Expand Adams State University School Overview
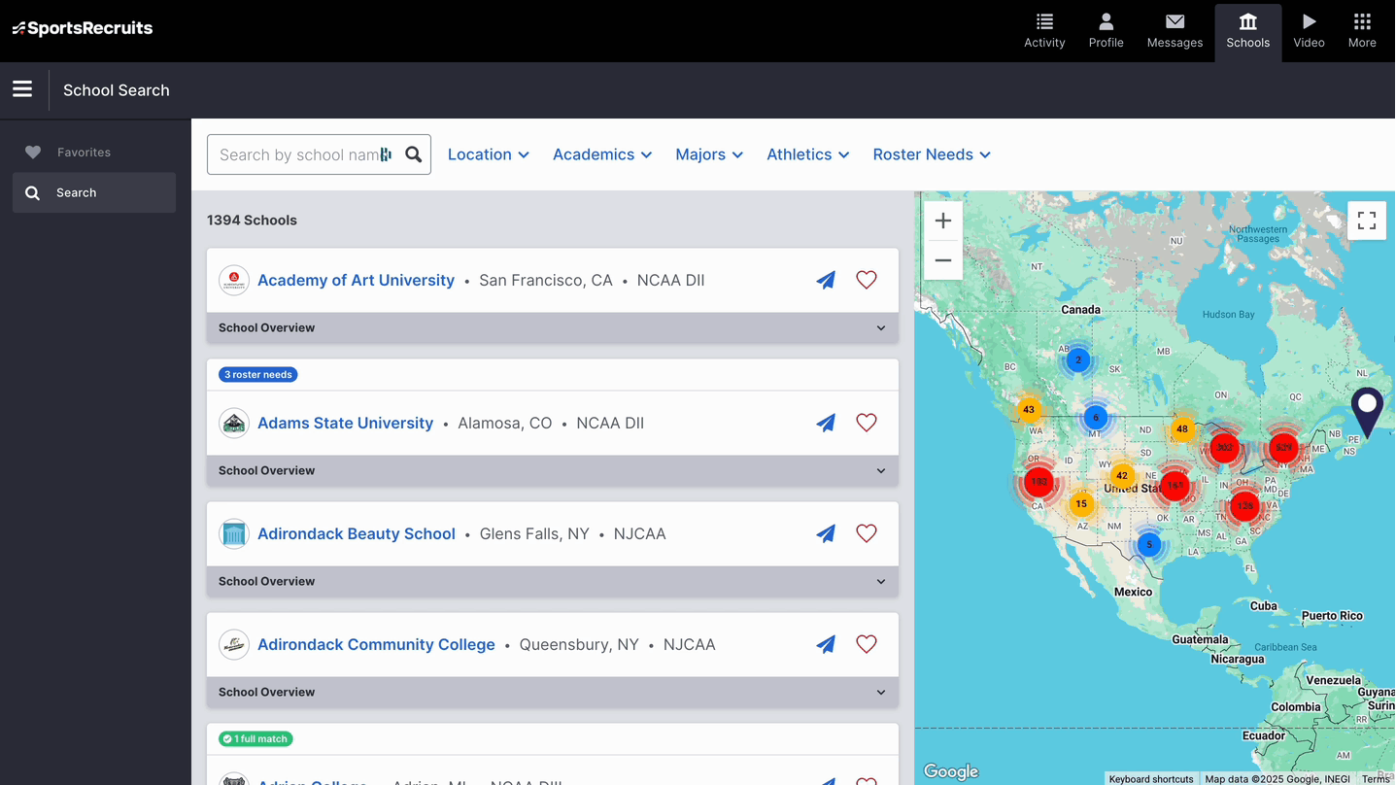Viewport: 1396px width, 785px height. [553, 470]
